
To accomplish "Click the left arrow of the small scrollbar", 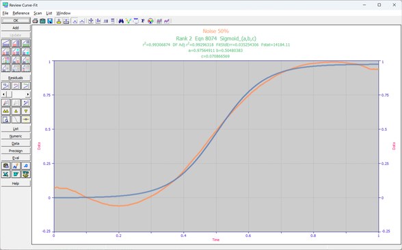I will [3, 95].
